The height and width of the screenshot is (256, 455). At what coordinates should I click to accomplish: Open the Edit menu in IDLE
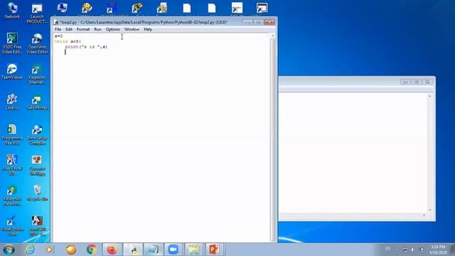(69, 29)
